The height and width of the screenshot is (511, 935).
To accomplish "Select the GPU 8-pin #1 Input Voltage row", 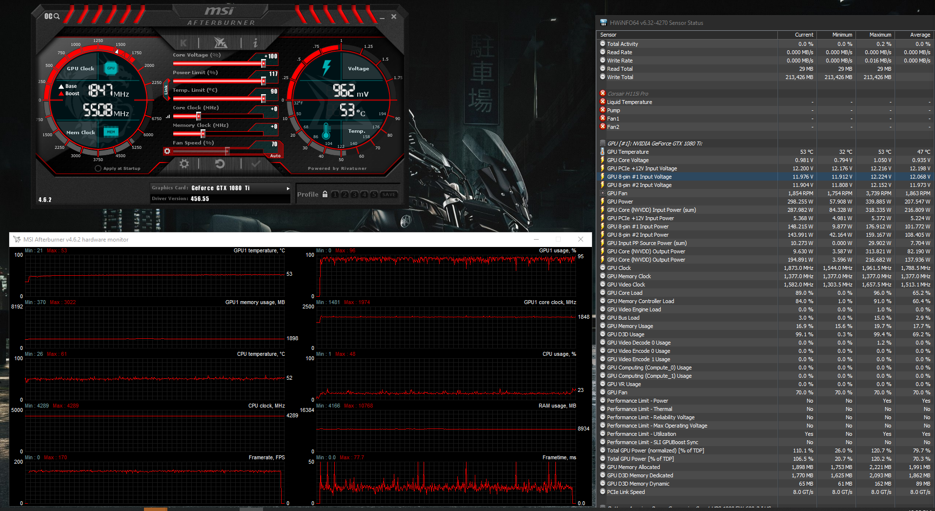I will click(639, 177).
